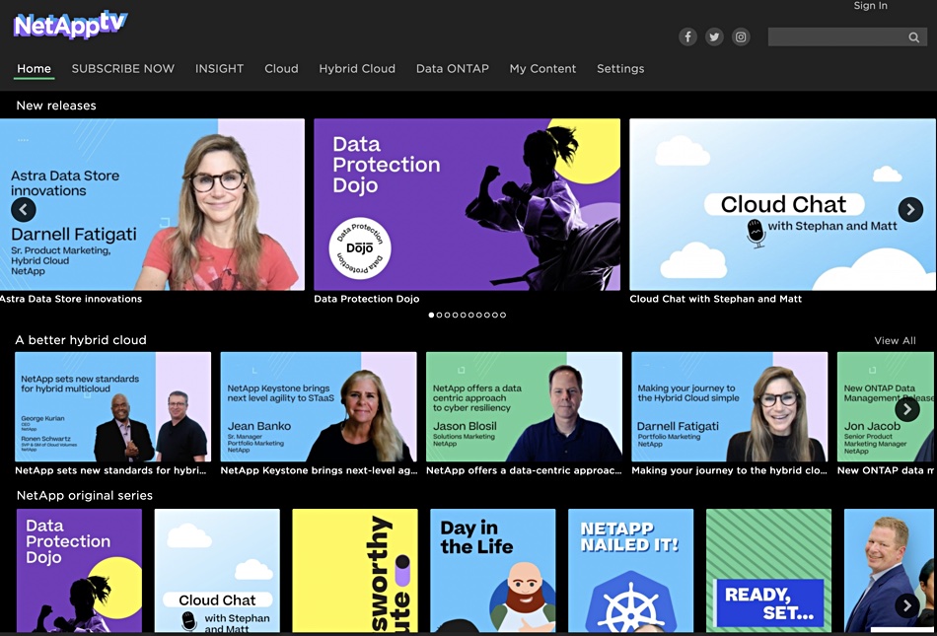The height and width of the screenshot is (636, 937).
Task: Open NetApp's Instagram page icon
Action: coord(741,37)
